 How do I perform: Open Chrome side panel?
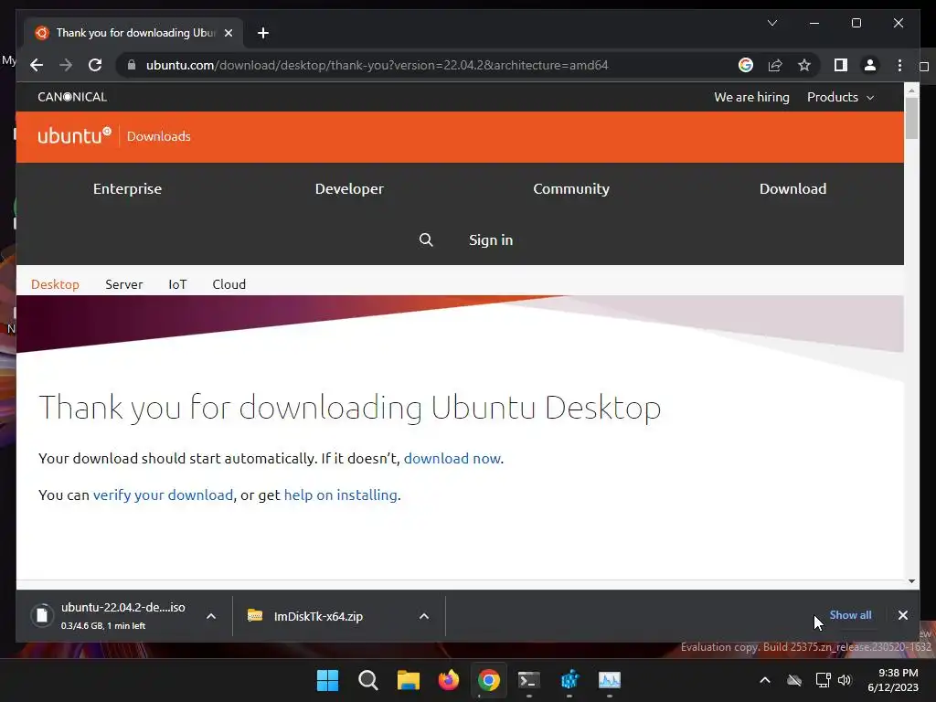pyautogui.click(x=841, y=65)
